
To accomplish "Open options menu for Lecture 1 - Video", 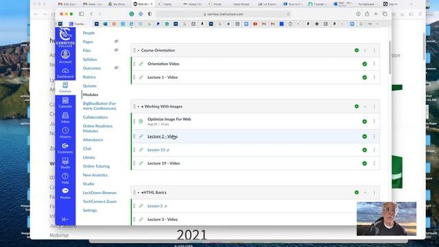I will [x=374, y=78].
